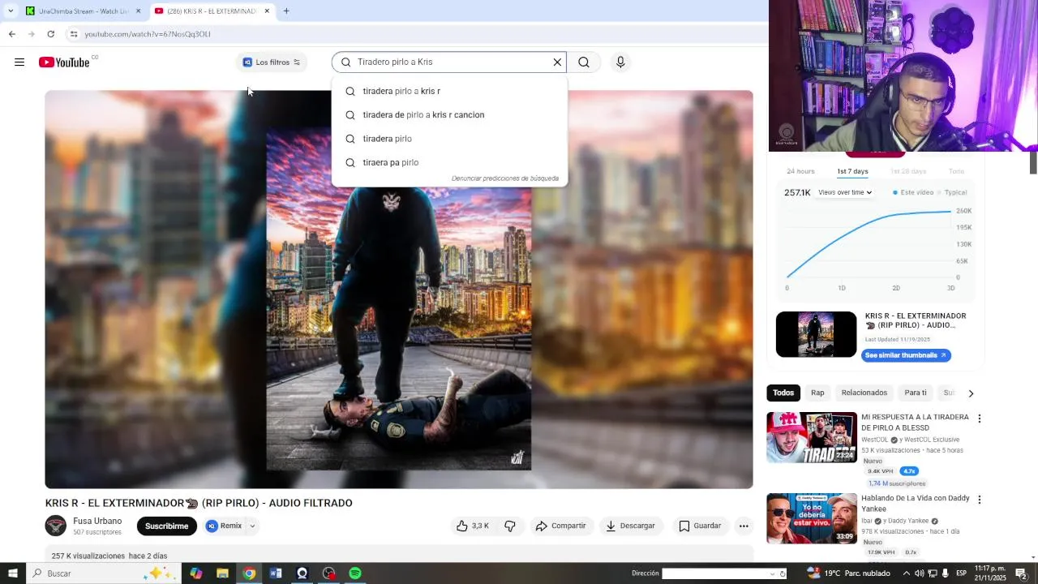This screenshot has width=1038, height=584.
Task: Open the Fusa Urbano channel avatar
Action: click(55, 526)
